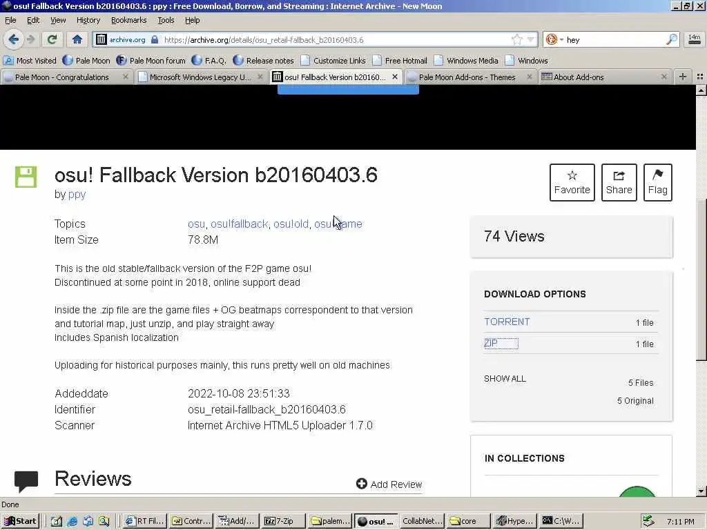Viewport: 707px width, 530px height.
Task: Open the Tools menu
Action: (166, 20)
